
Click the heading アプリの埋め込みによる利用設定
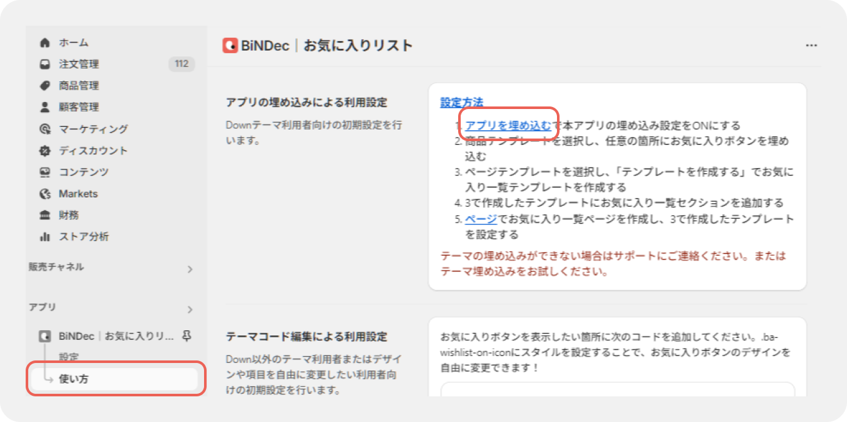pos(307,103)
